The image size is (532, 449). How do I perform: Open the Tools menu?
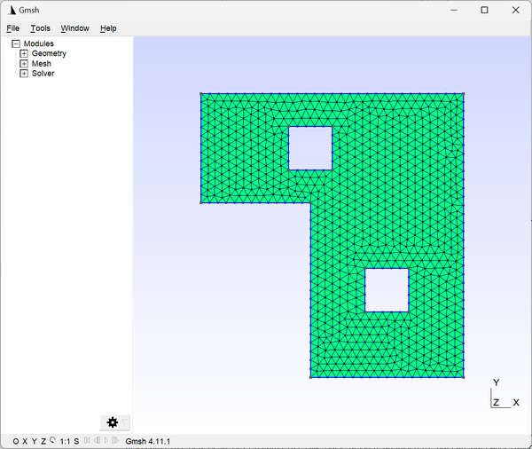coord(41,28)
